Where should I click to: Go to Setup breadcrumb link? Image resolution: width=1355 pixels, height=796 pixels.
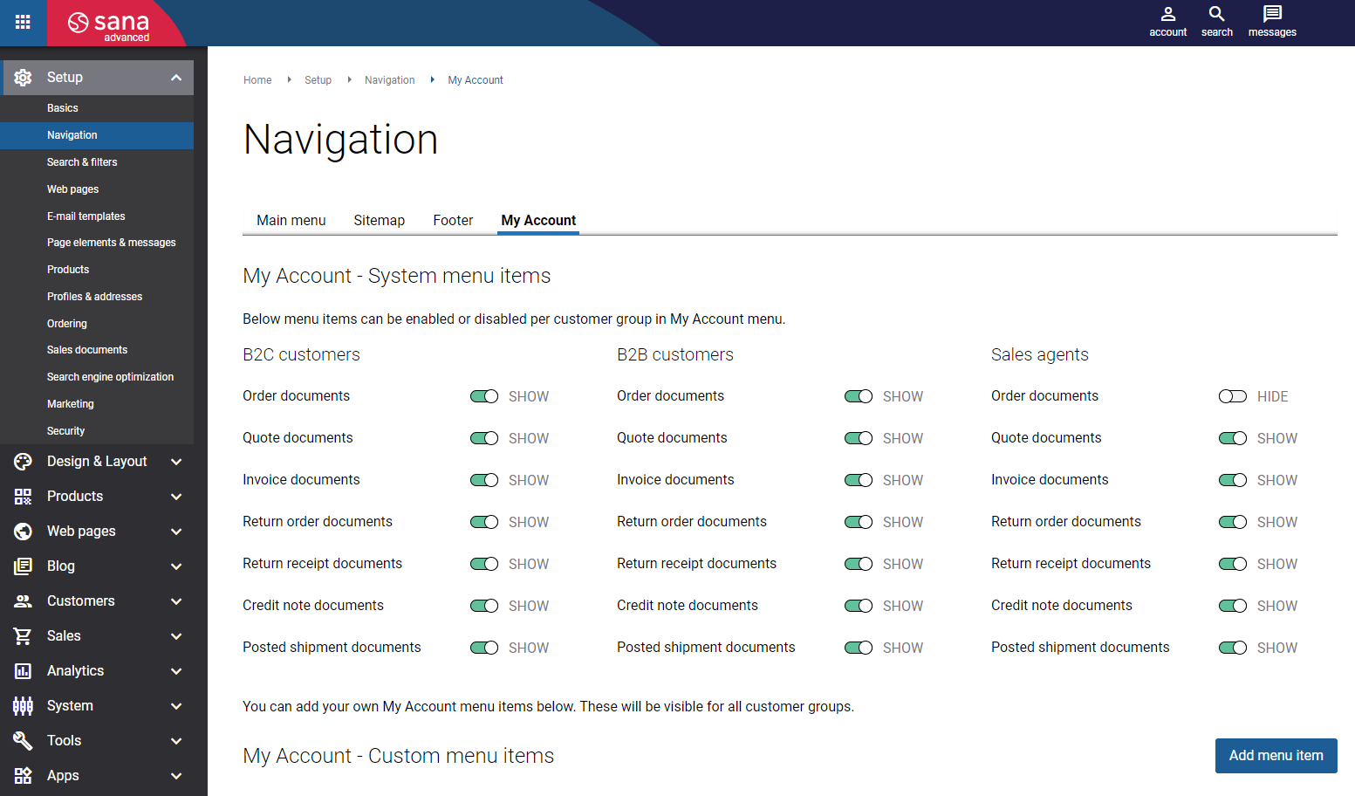(318, 80)
